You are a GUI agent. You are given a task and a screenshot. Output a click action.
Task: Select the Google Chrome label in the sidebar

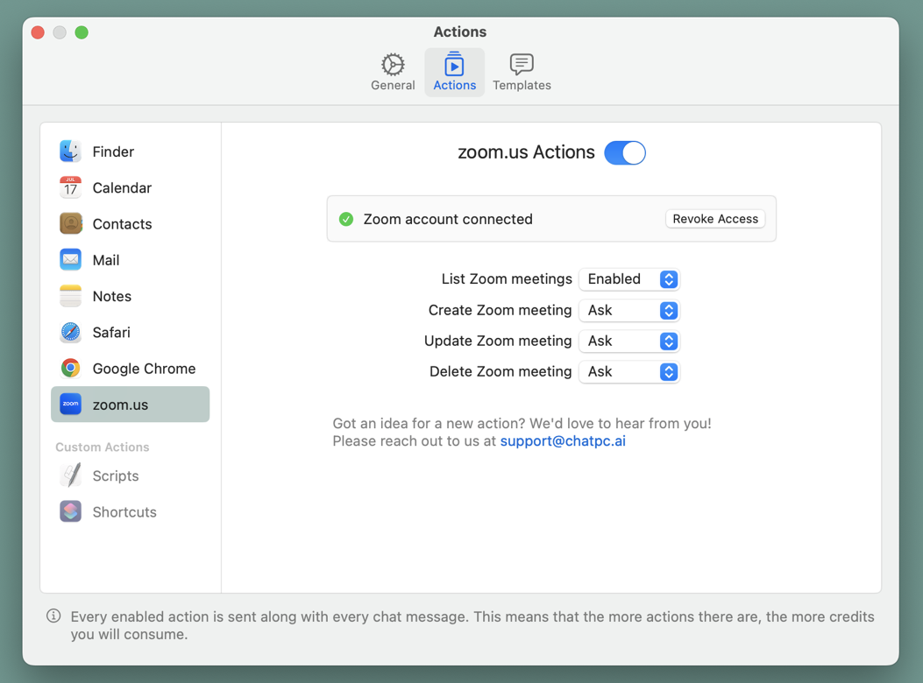[145, 369]
